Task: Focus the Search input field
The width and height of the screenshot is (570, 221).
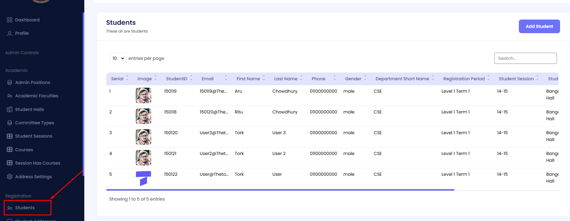Action: (525, 58)
